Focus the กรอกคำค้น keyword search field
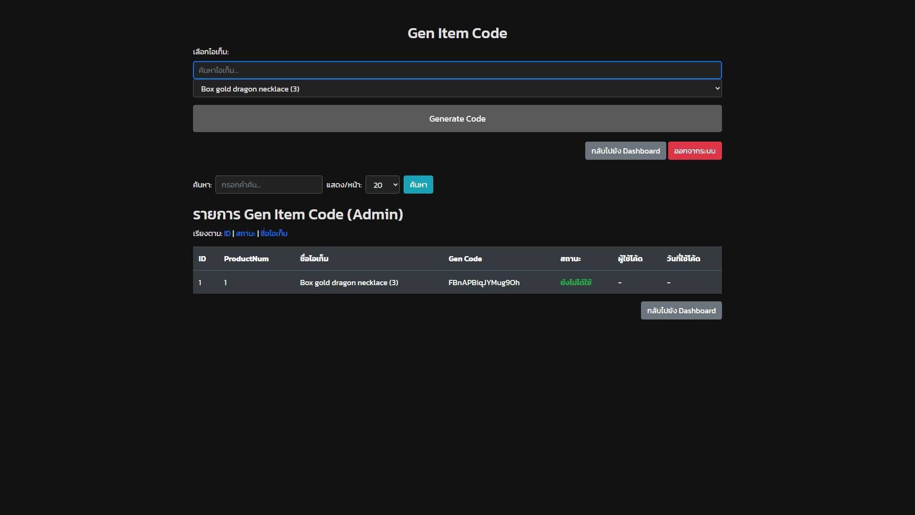 coord(269,185)
